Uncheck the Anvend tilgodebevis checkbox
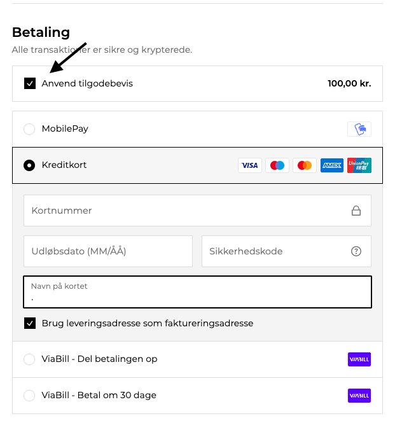 (x=30, y=83)
